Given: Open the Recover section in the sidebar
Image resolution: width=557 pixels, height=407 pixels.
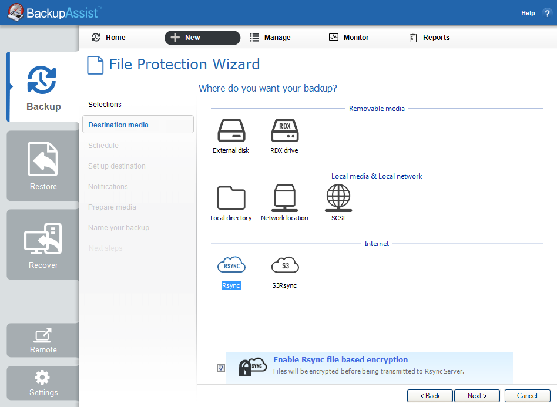Looking at the screenshot, I should coord(42,244).
